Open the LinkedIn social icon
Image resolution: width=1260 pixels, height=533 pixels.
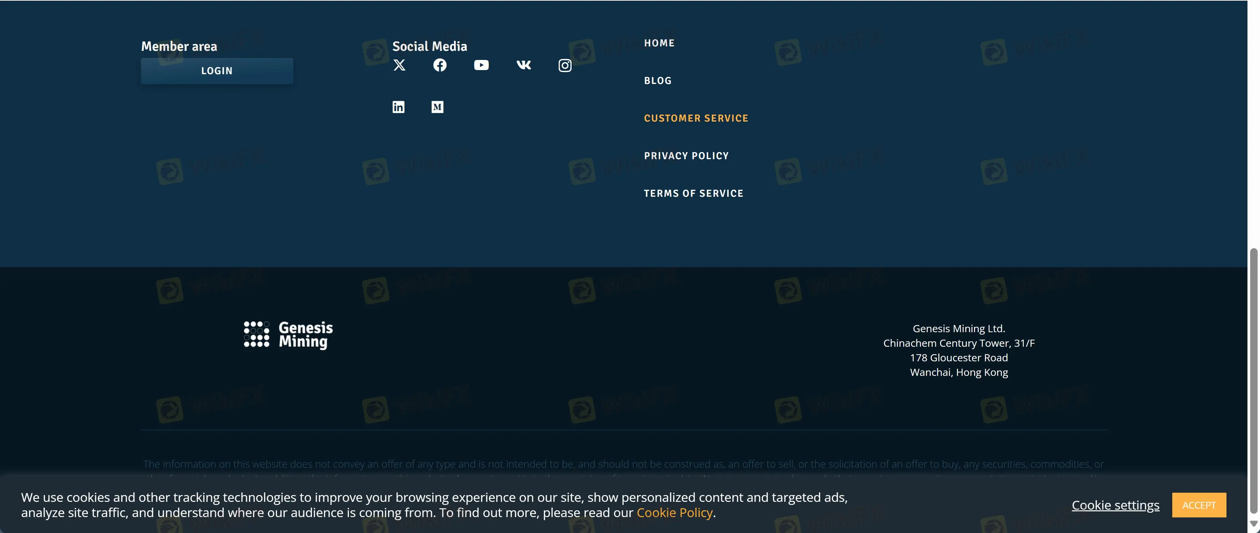pos(398,107)
